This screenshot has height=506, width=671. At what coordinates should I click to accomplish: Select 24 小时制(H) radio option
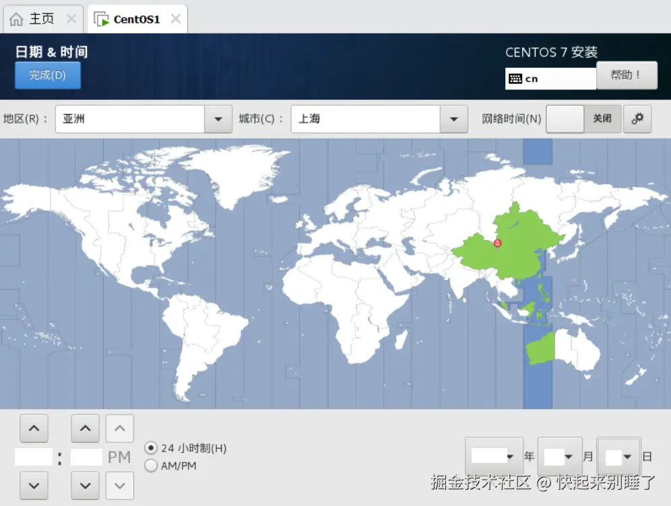(151, 448)
